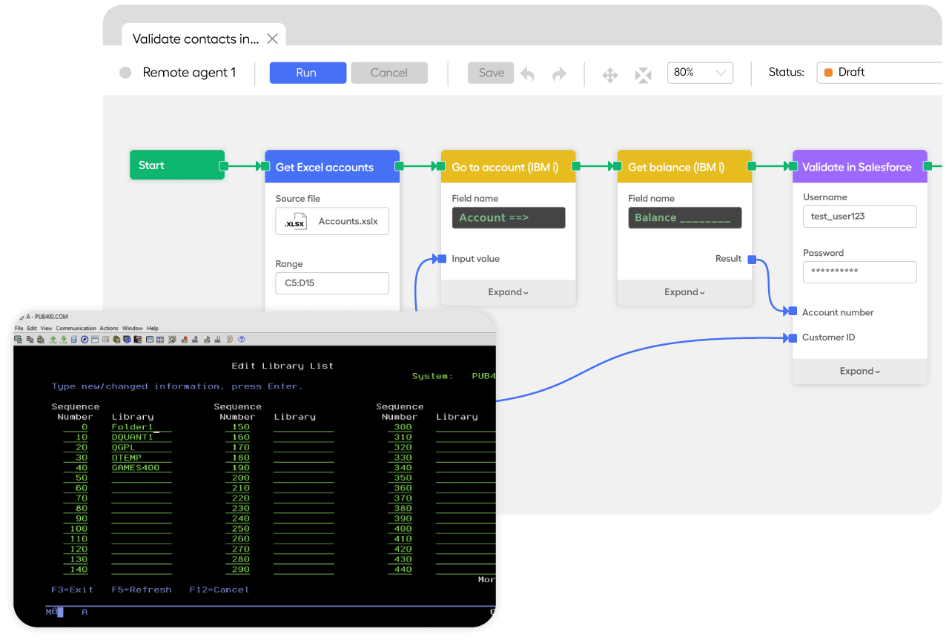Click the blue Run button
The height and width of the screenshot is (643, 949).
pyautogui.click(x=308, y=73)
